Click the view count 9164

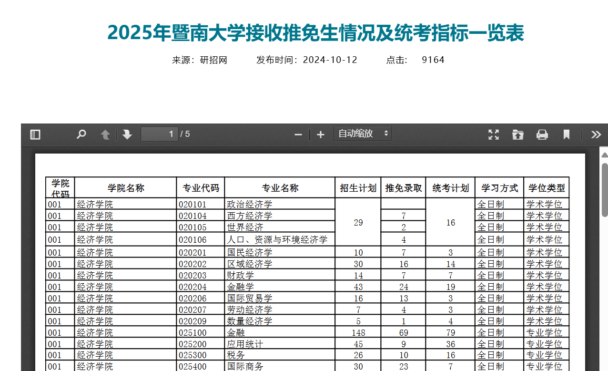click(433, 60)
